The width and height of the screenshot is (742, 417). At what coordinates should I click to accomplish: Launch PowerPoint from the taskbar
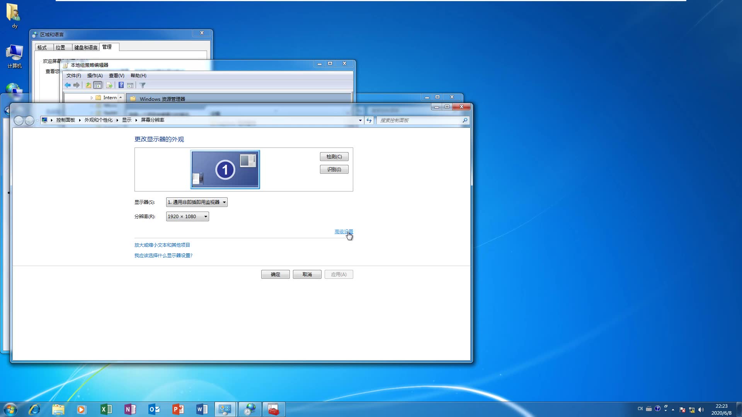[178, 409]
